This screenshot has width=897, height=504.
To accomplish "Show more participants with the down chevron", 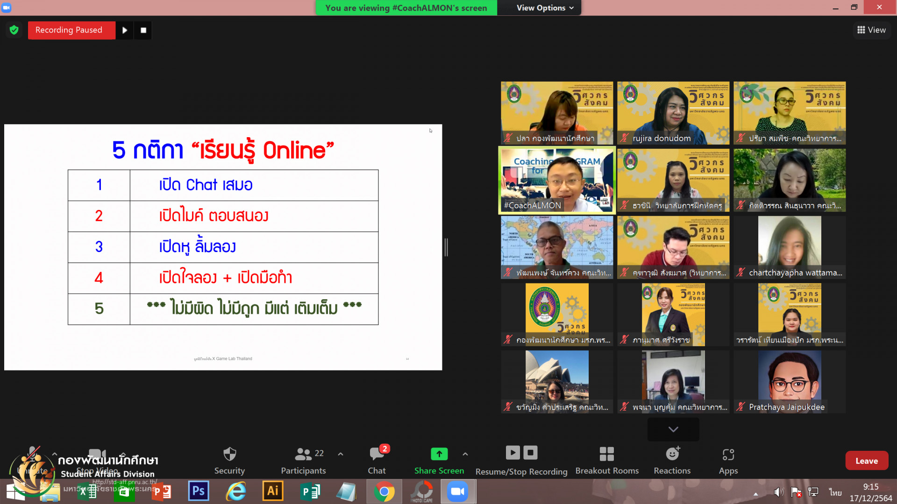I will point(673,429).
